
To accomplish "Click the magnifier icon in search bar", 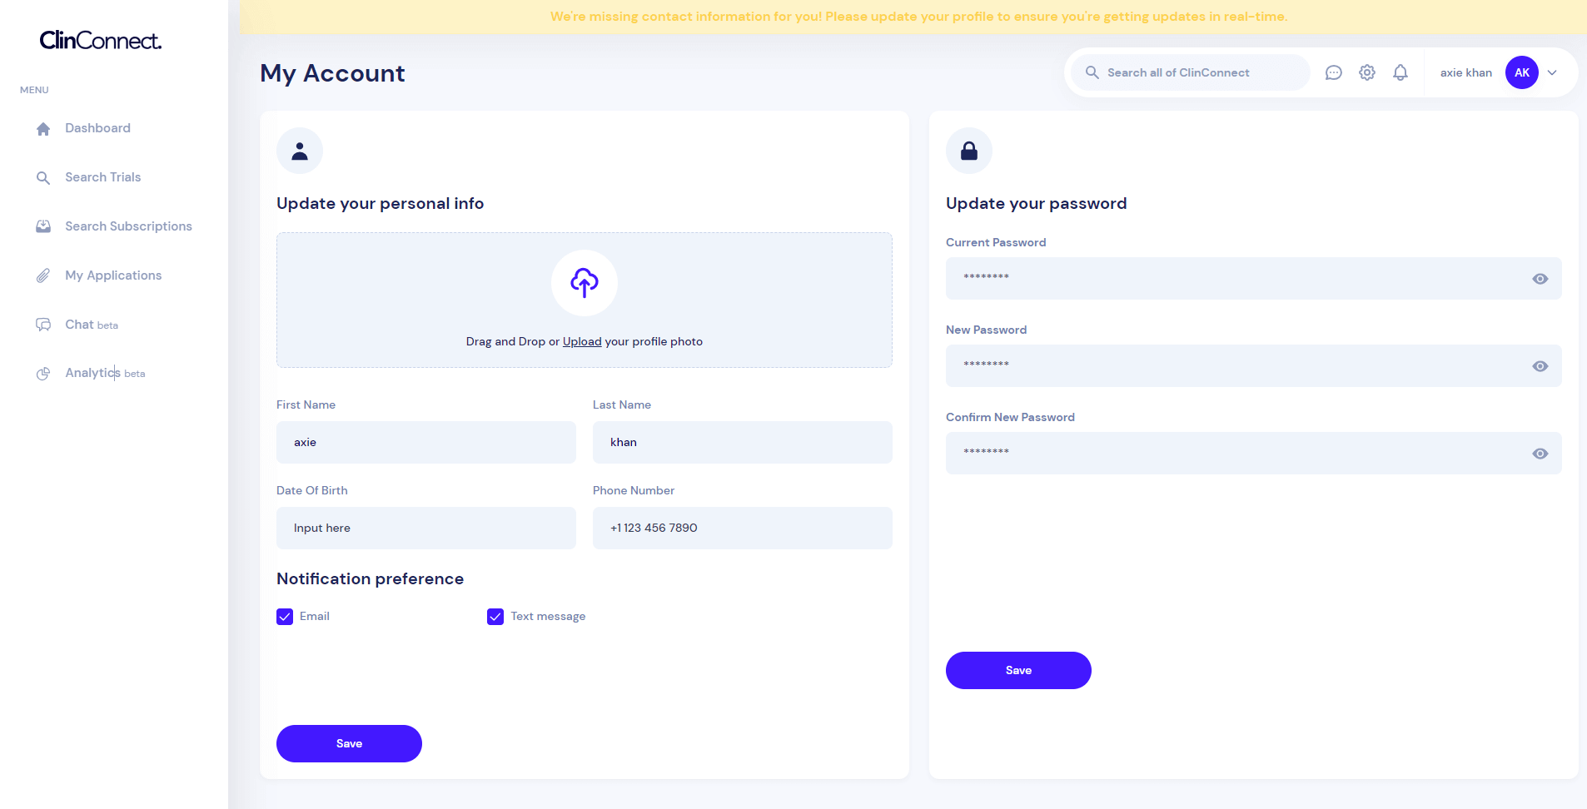I will pos(1092,72).
